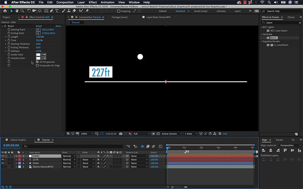Click the Starting Point crosshair picker
This screenshot has height=189, width=303.
[38, 30]
